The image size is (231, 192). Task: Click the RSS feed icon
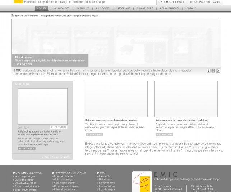click(x=13, y=16)
